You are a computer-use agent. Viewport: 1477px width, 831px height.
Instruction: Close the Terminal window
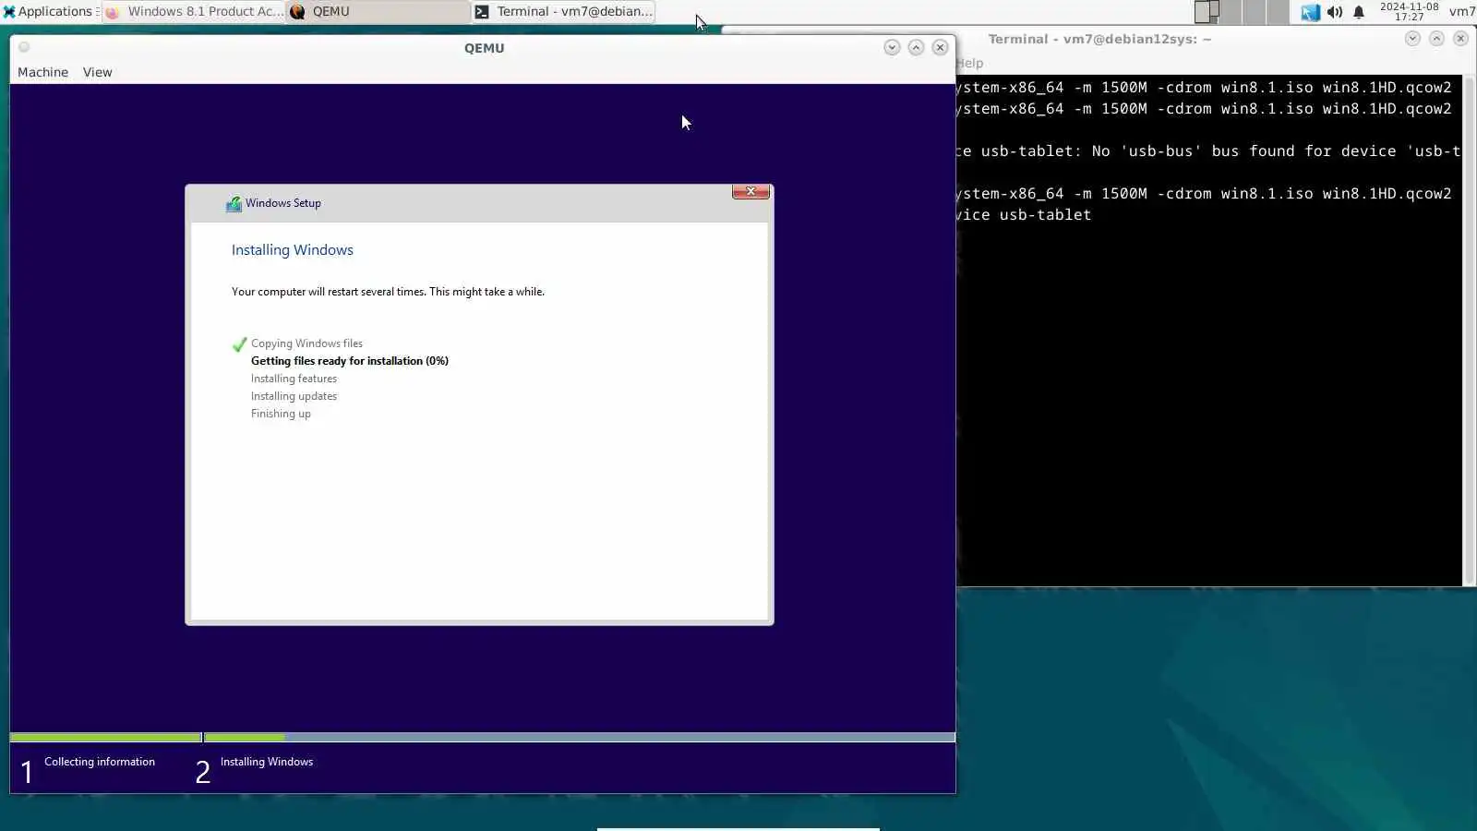click(x=1460, y=38)
